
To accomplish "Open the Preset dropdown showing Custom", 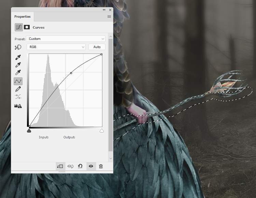I will (66, 39).
